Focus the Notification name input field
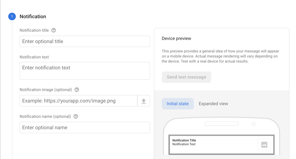Screen dimensions: 296x159 (85, 127)
